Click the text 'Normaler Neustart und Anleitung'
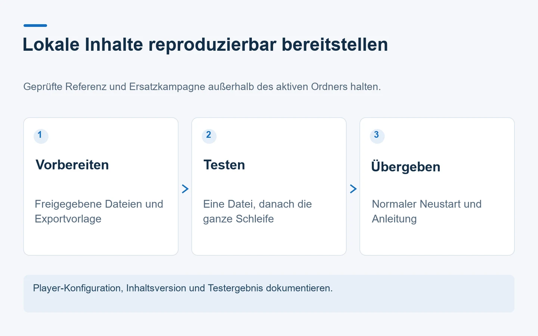The height and width of the screenshot is (336, 538). pyautogui.click(x=427, y=211)
